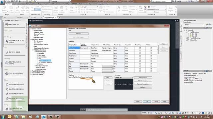Click the Dimension ribbon icon
The height and width of the screenshot is (119, 213).
tap(125, 9)
